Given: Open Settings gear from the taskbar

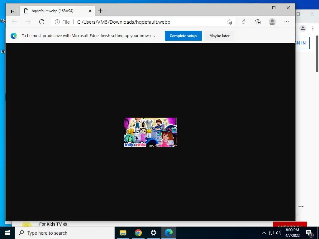Looking at the screenshot, I should [153, 233].
